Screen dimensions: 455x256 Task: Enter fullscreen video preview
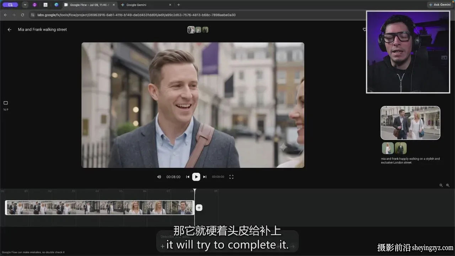coord(231,177)
